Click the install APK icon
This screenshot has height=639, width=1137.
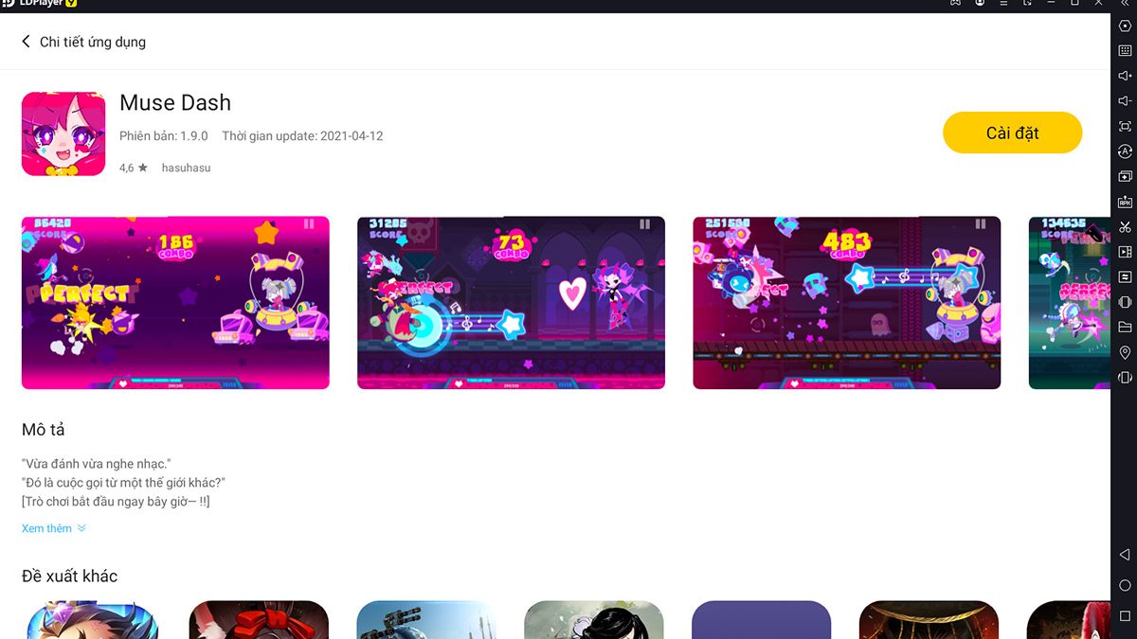point(1125,202)
